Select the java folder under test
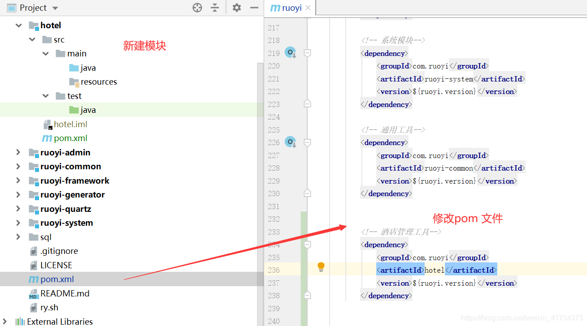The height and width of the screenshot is (326, 587). pos(83,110)
